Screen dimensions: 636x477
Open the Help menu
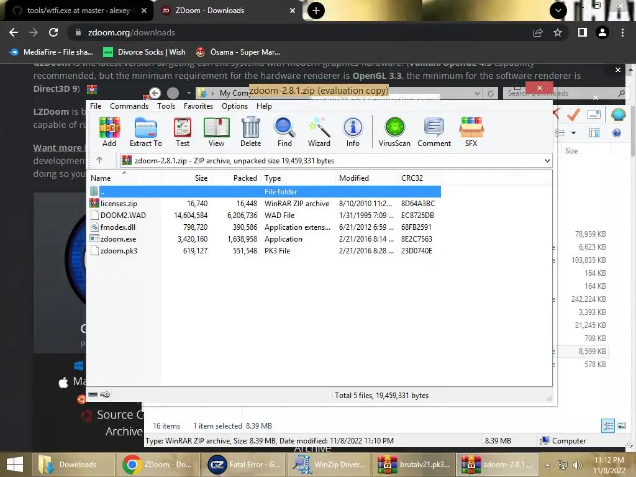[x=264, y=106]
